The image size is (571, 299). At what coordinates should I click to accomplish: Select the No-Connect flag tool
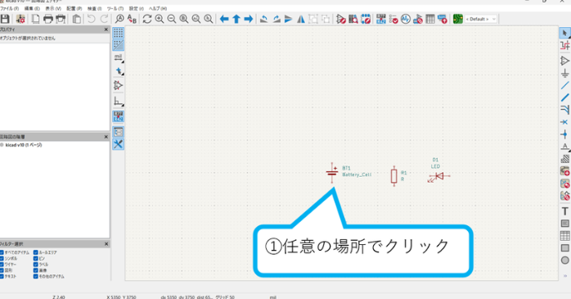[x=564, y=122]
